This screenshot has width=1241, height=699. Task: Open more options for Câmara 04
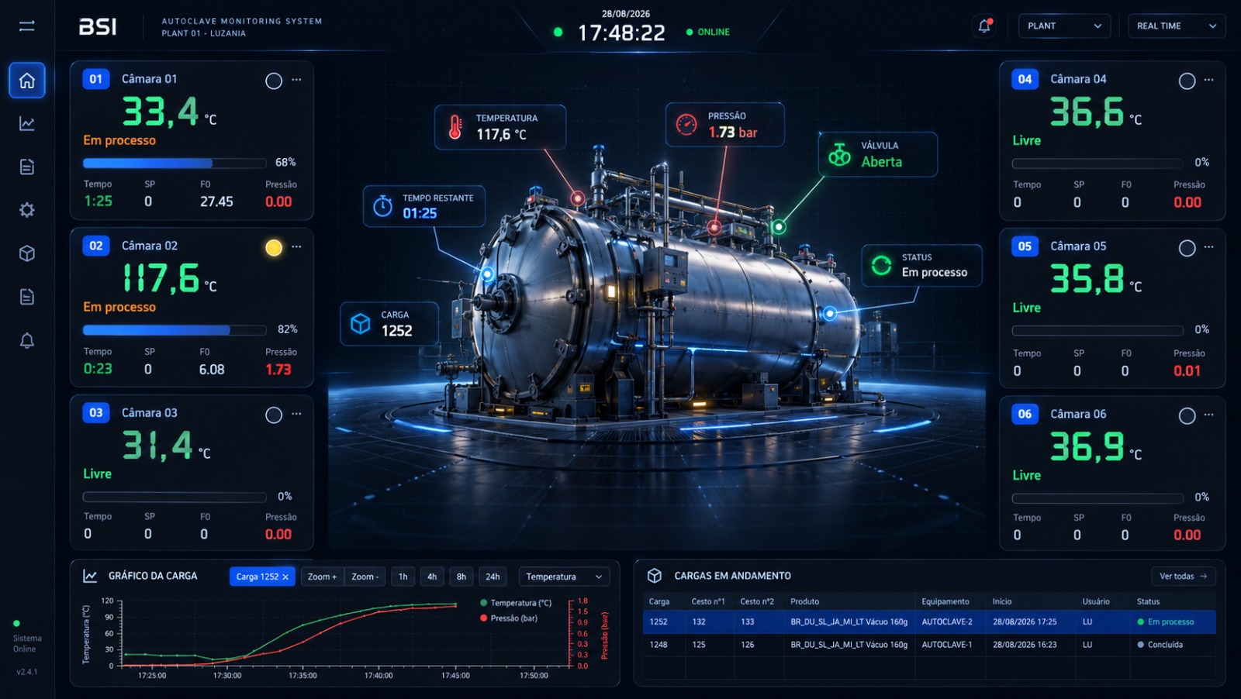[1208, 80]
